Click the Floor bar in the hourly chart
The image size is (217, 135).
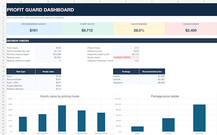tap(23, 124)
